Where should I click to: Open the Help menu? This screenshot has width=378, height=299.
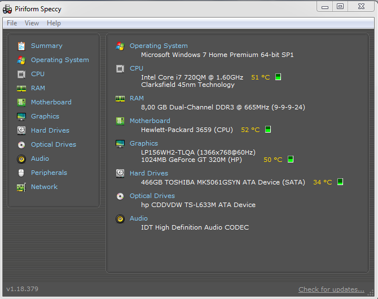click(x=54, y=23)
